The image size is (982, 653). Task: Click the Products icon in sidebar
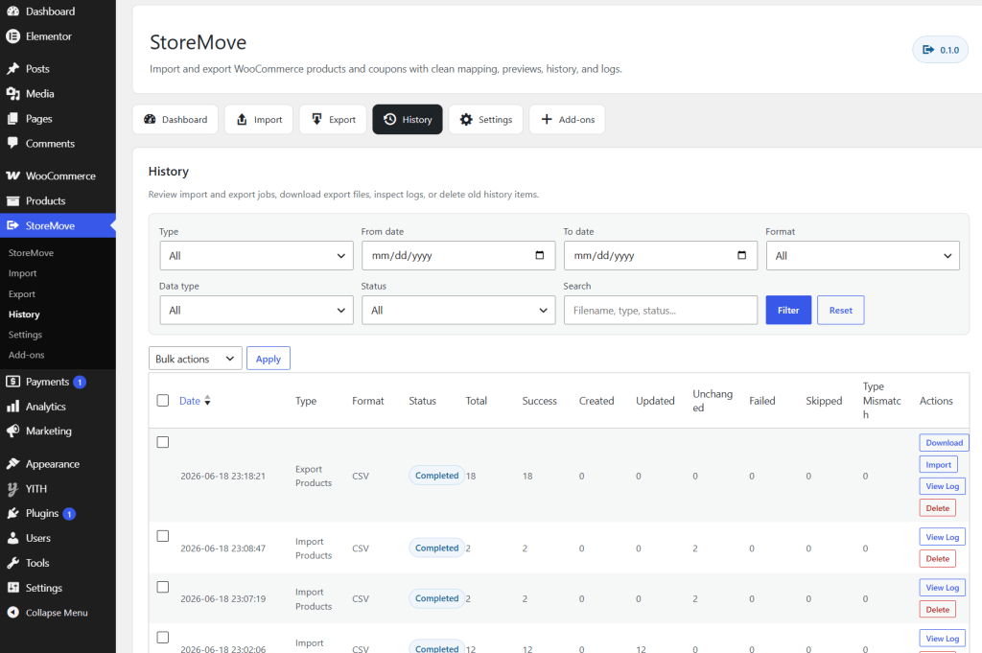tap(12, 201)
